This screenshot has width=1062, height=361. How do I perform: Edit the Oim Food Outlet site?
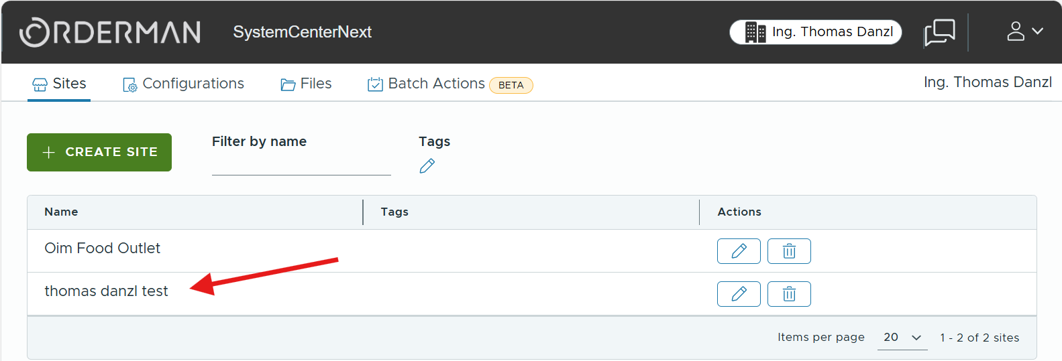pos(738,251)
